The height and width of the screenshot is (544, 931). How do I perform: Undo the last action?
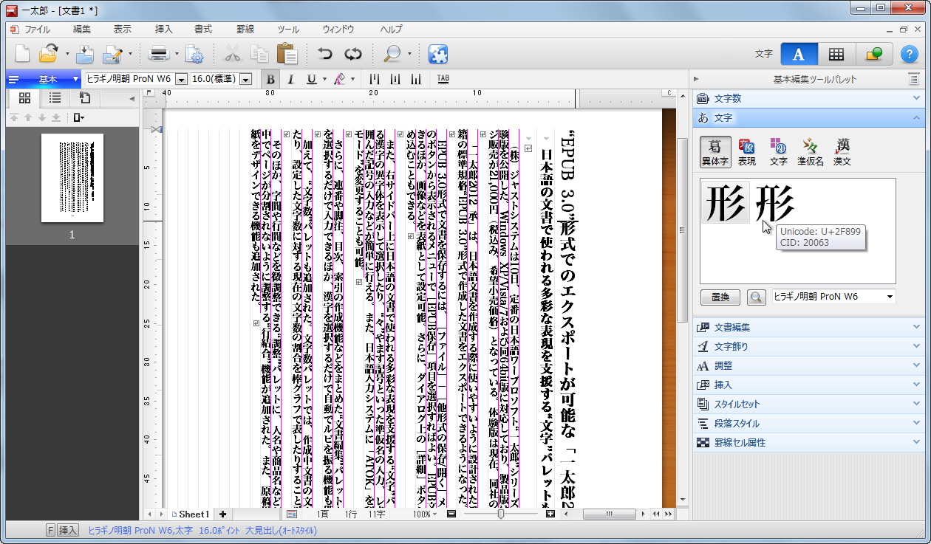tap(325, 54)
